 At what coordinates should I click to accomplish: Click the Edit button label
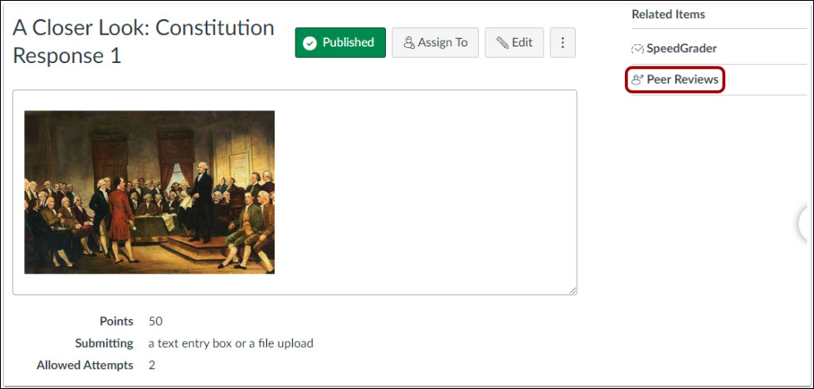522,42
